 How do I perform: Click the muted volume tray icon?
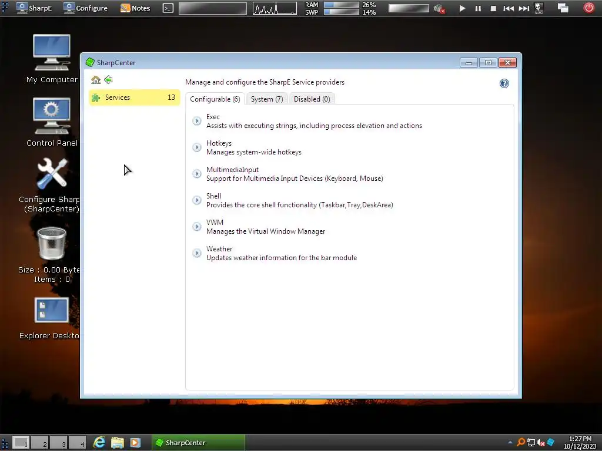pos(541,443)
